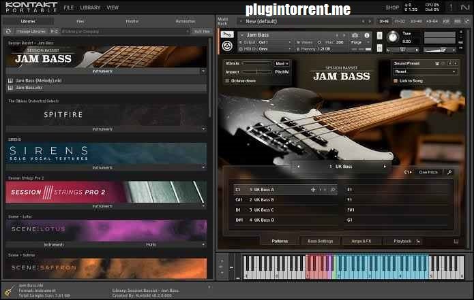Expand Spitfire Instruments section arrow

[203, 129]
